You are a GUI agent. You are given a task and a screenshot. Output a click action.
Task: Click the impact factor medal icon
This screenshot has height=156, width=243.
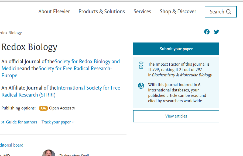coord(141,65)
